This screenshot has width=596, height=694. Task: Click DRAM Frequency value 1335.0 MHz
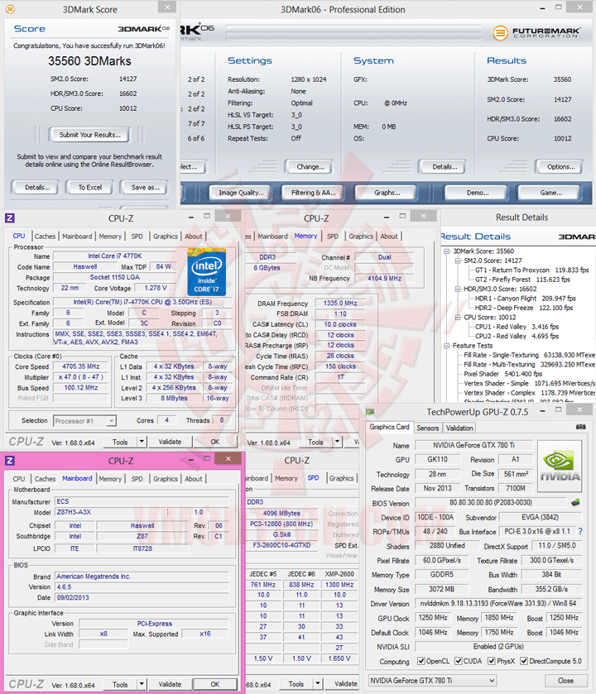pyautogui.click(x=340, y=304)
